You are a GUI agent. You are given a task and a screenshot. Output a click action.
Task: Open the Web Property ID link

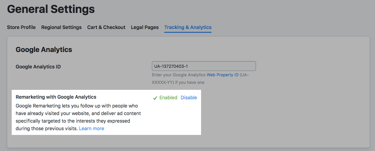(x=223, y=75)
